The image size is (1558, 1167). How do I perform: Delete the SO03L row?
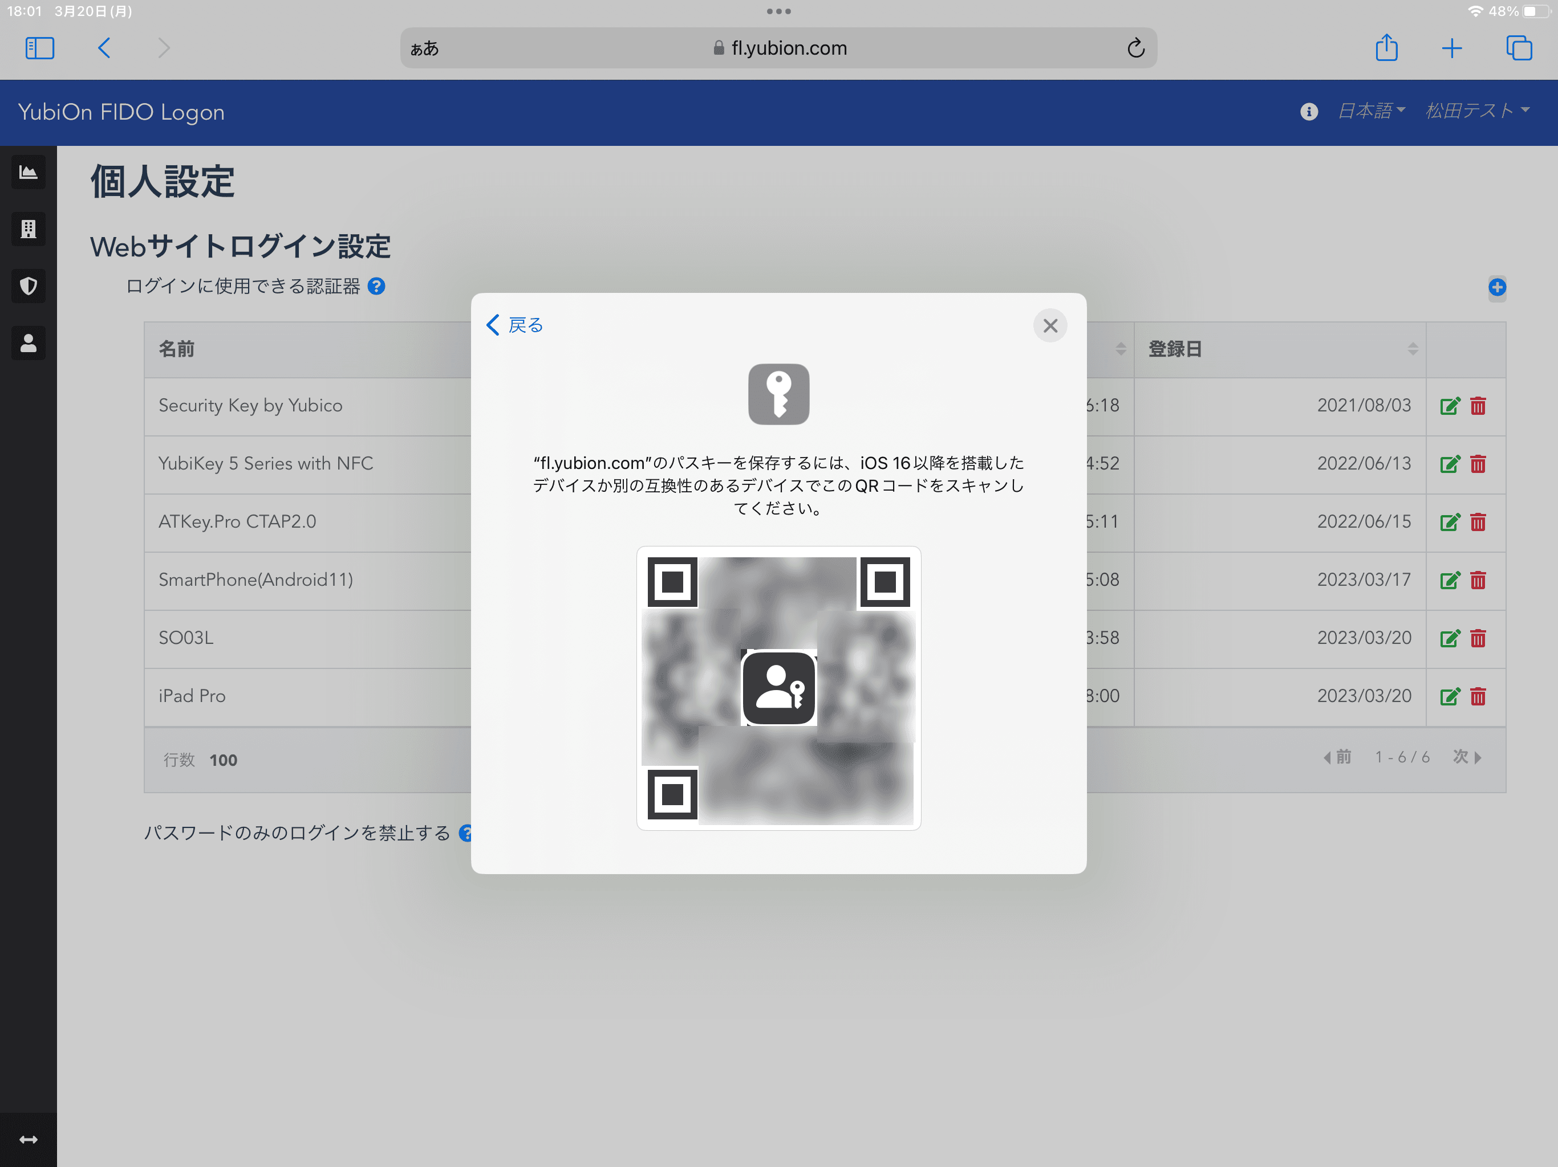coord(1478,638)
